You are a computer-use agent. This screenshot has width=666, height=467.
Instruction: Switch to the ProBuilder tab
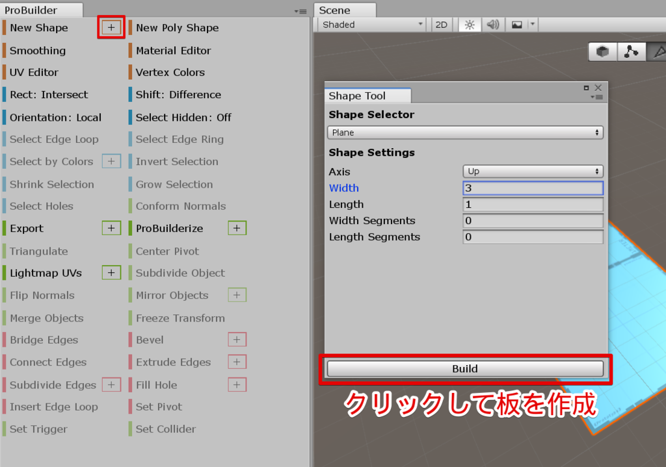coord(41,10)
